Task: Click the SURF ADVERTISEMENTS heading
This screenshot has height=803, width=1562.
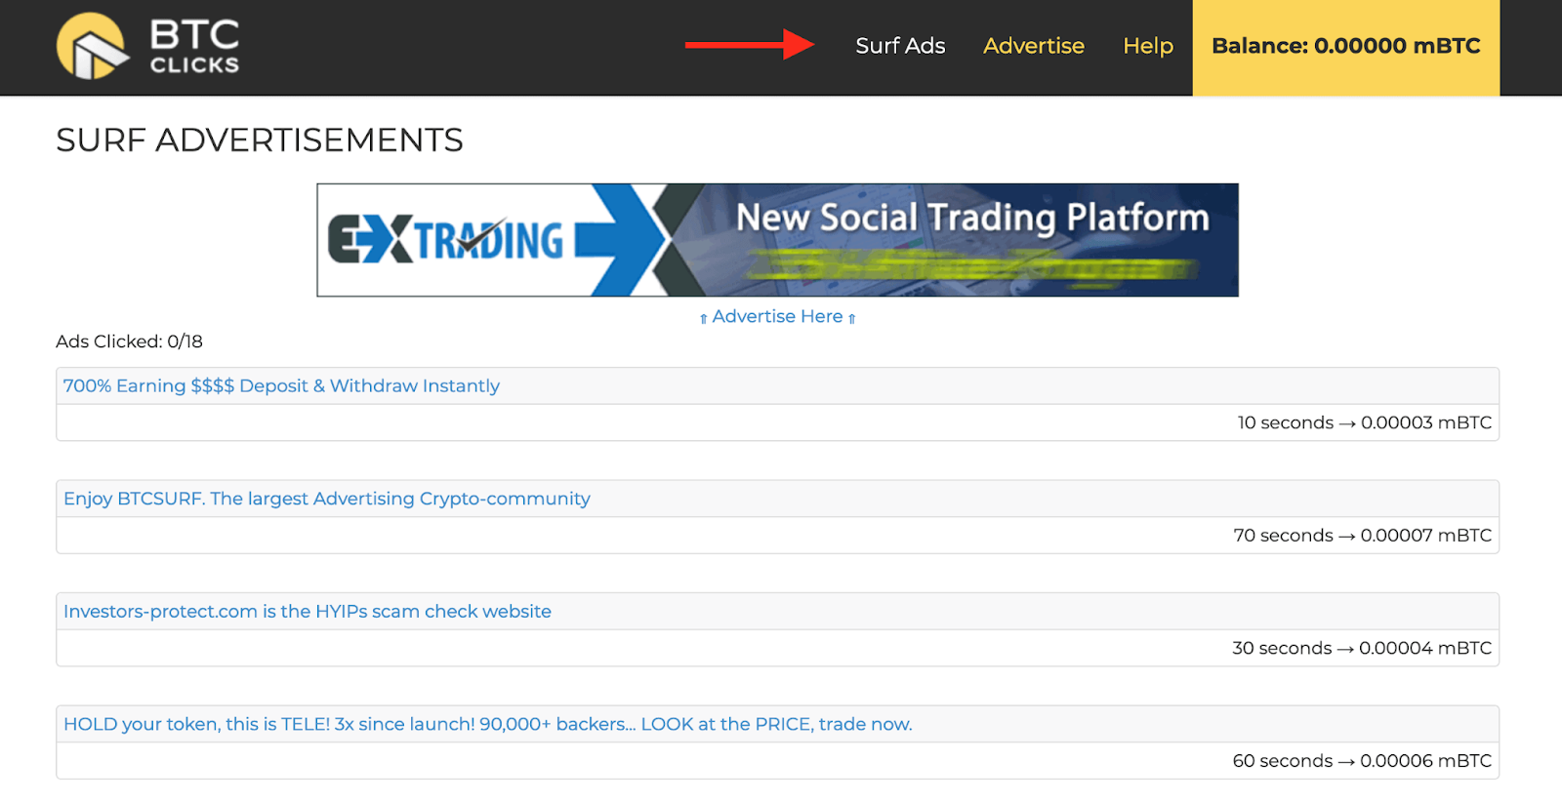Action: pyautogui.click(x=260, y=141)
